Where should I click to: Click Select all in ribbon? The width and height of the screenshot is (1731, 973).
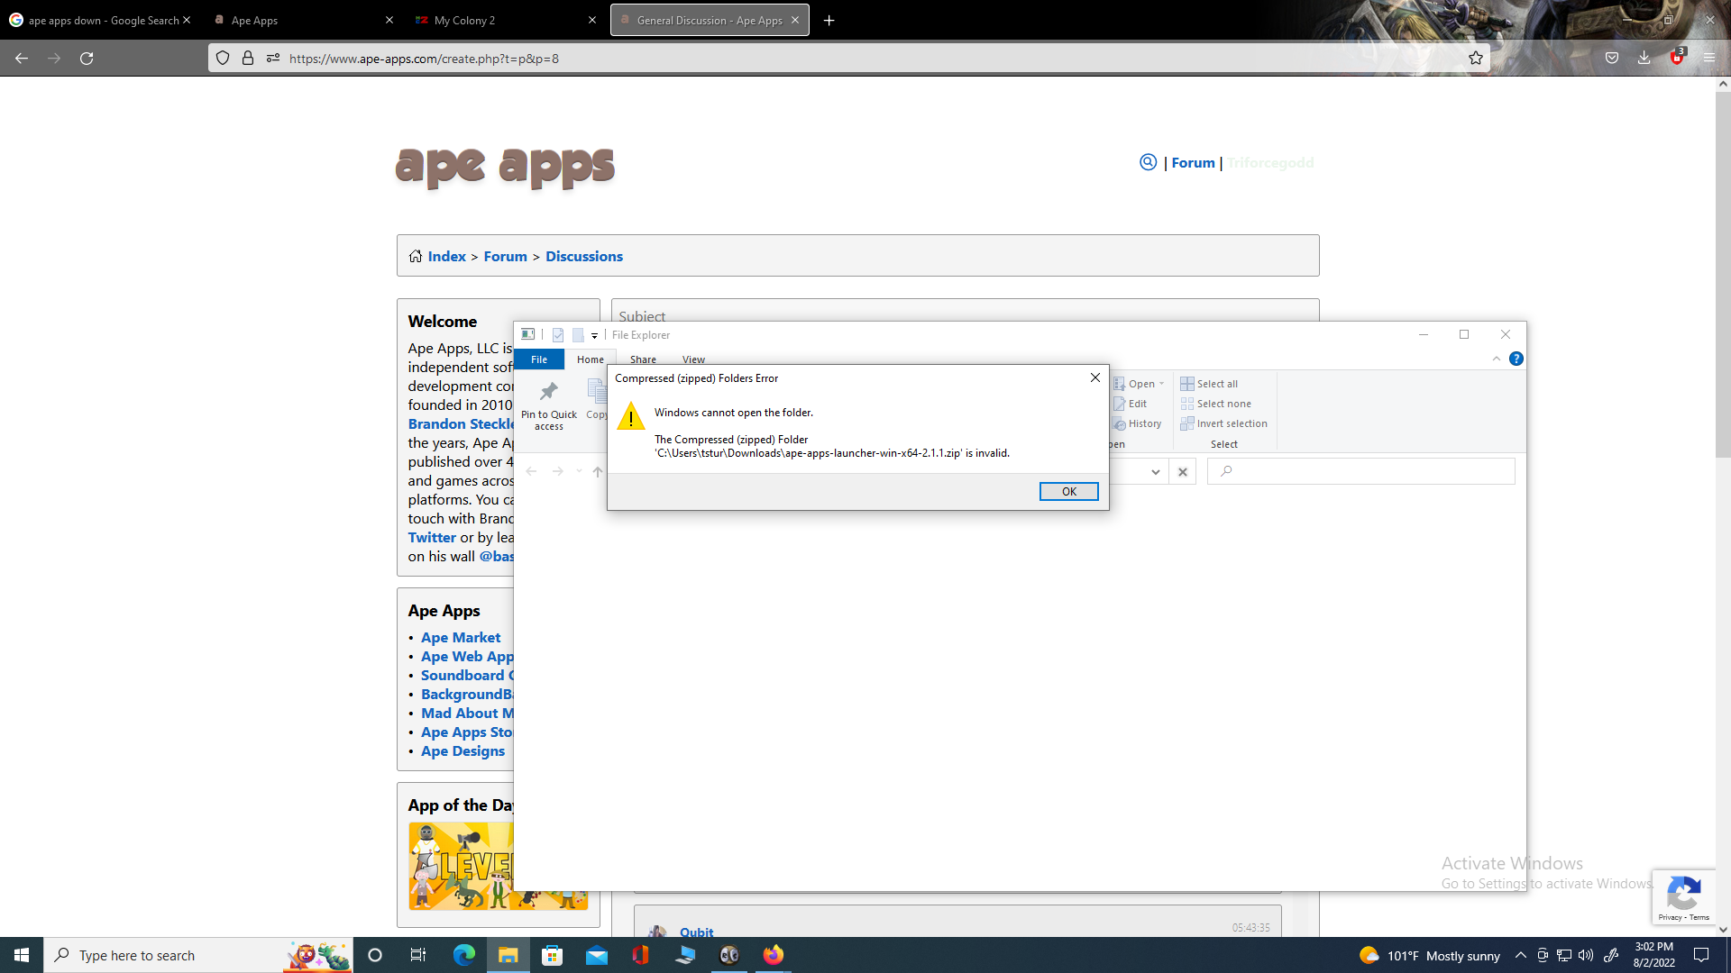tap(1209, 384)
